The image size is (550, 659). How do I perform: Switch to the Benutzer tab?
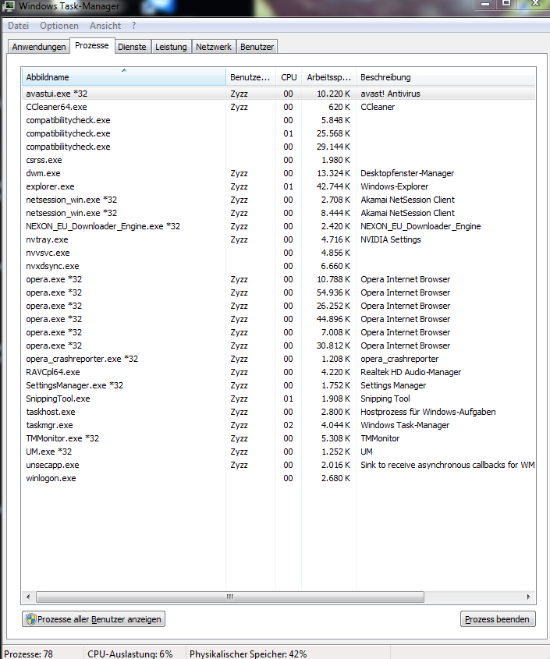pyautogui.click(x=257, y=47)
